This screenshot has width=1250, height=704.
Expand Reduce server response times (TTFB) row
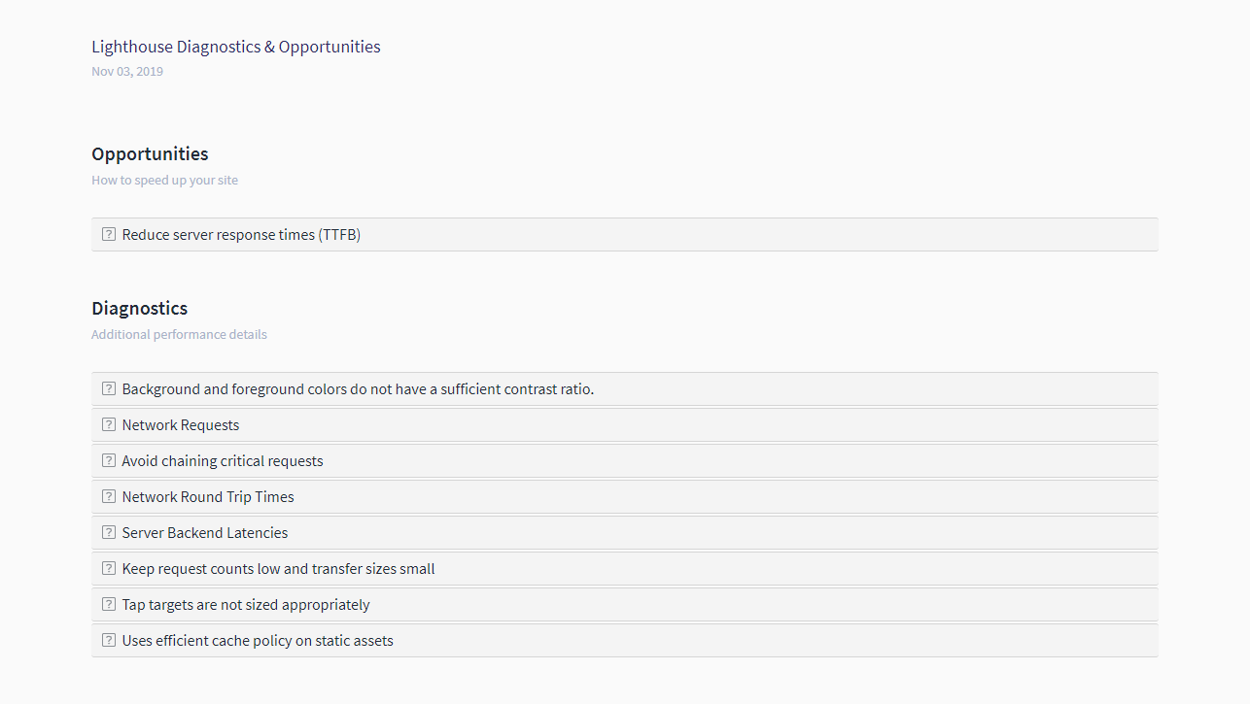click(624, 234)
